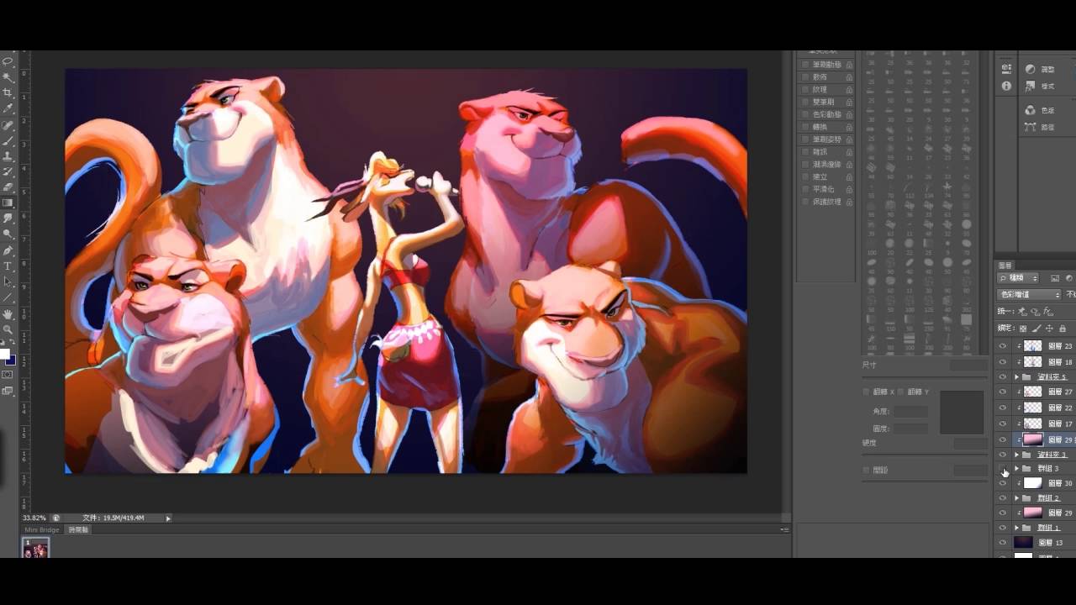Image resolution: width=1076 pixels, height=605 pixels.
Task: Open the 樣式 (Styles) panel icon
Action: click(1031, 86)
